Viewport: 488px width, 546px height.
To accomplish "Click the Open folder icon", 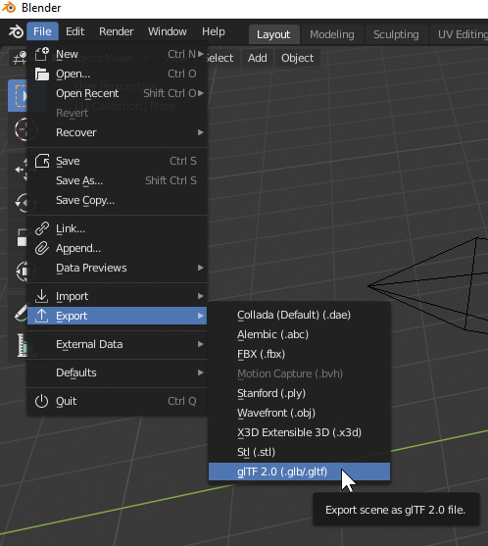I will pos(42,74).
